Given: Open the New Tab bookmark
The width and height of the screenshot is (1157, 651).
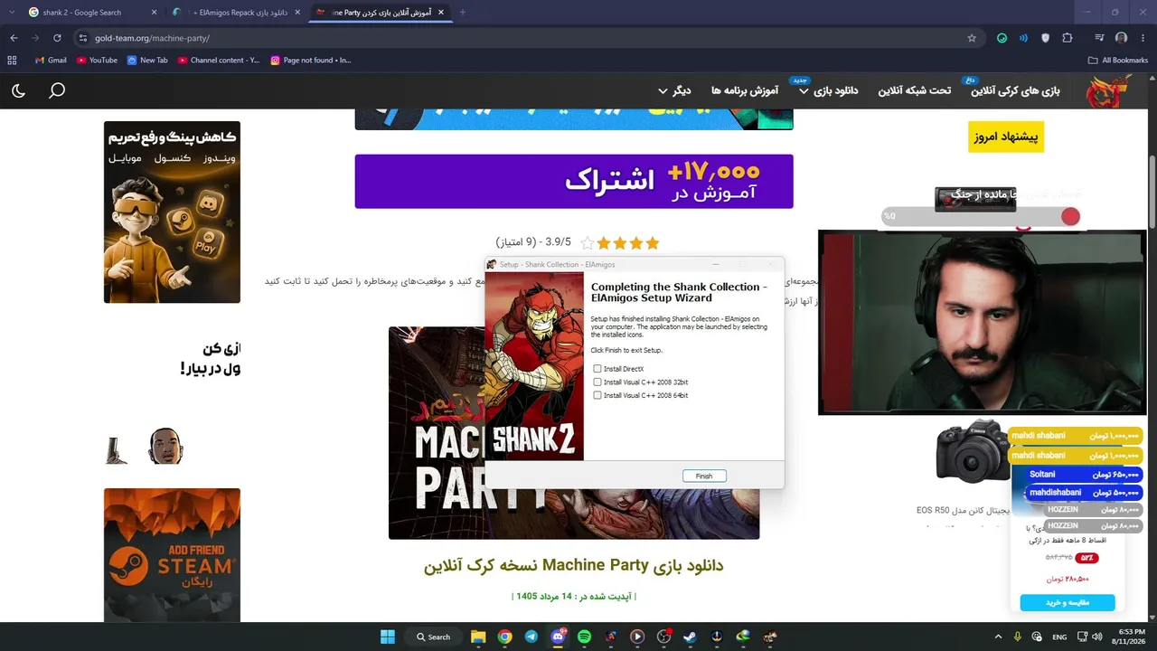Looking at the screenshot, I should pos(147,61).
